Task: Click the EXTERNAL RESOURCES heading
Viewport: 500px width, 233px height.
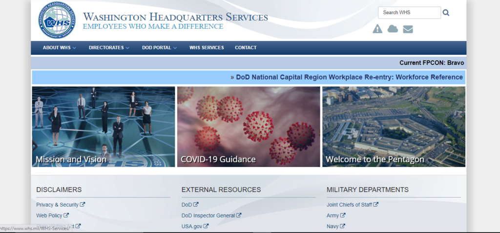Action: coord(221,190)
